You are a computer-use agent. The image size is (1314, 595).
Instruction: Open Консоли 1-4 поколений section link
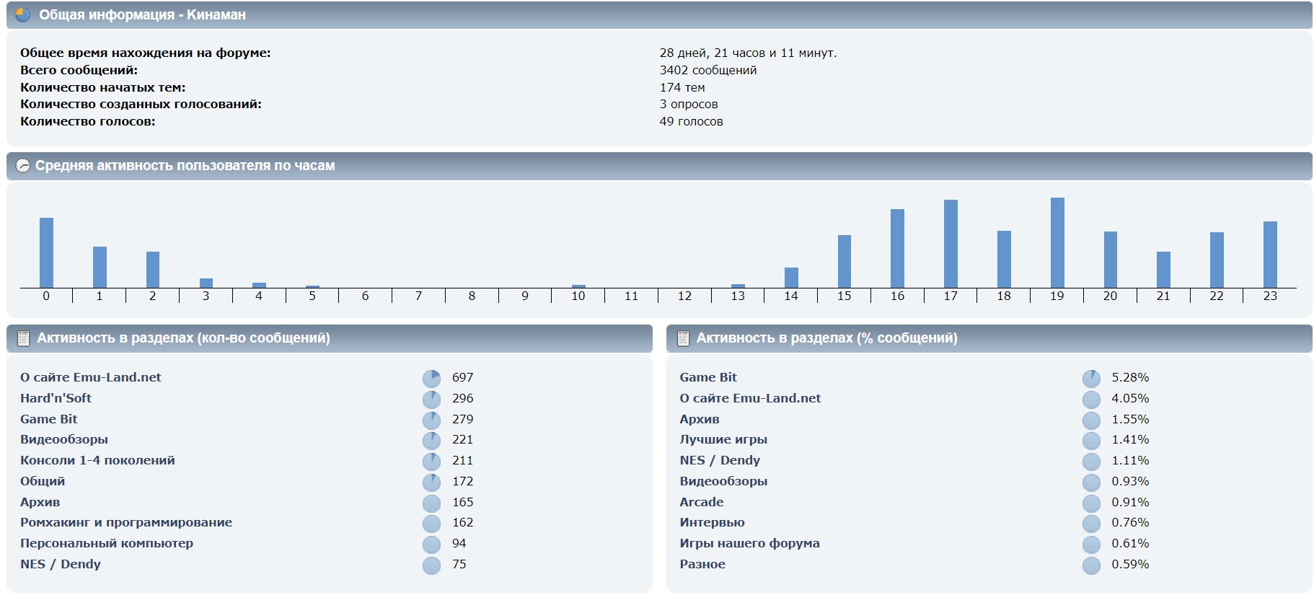pos(97,460)
